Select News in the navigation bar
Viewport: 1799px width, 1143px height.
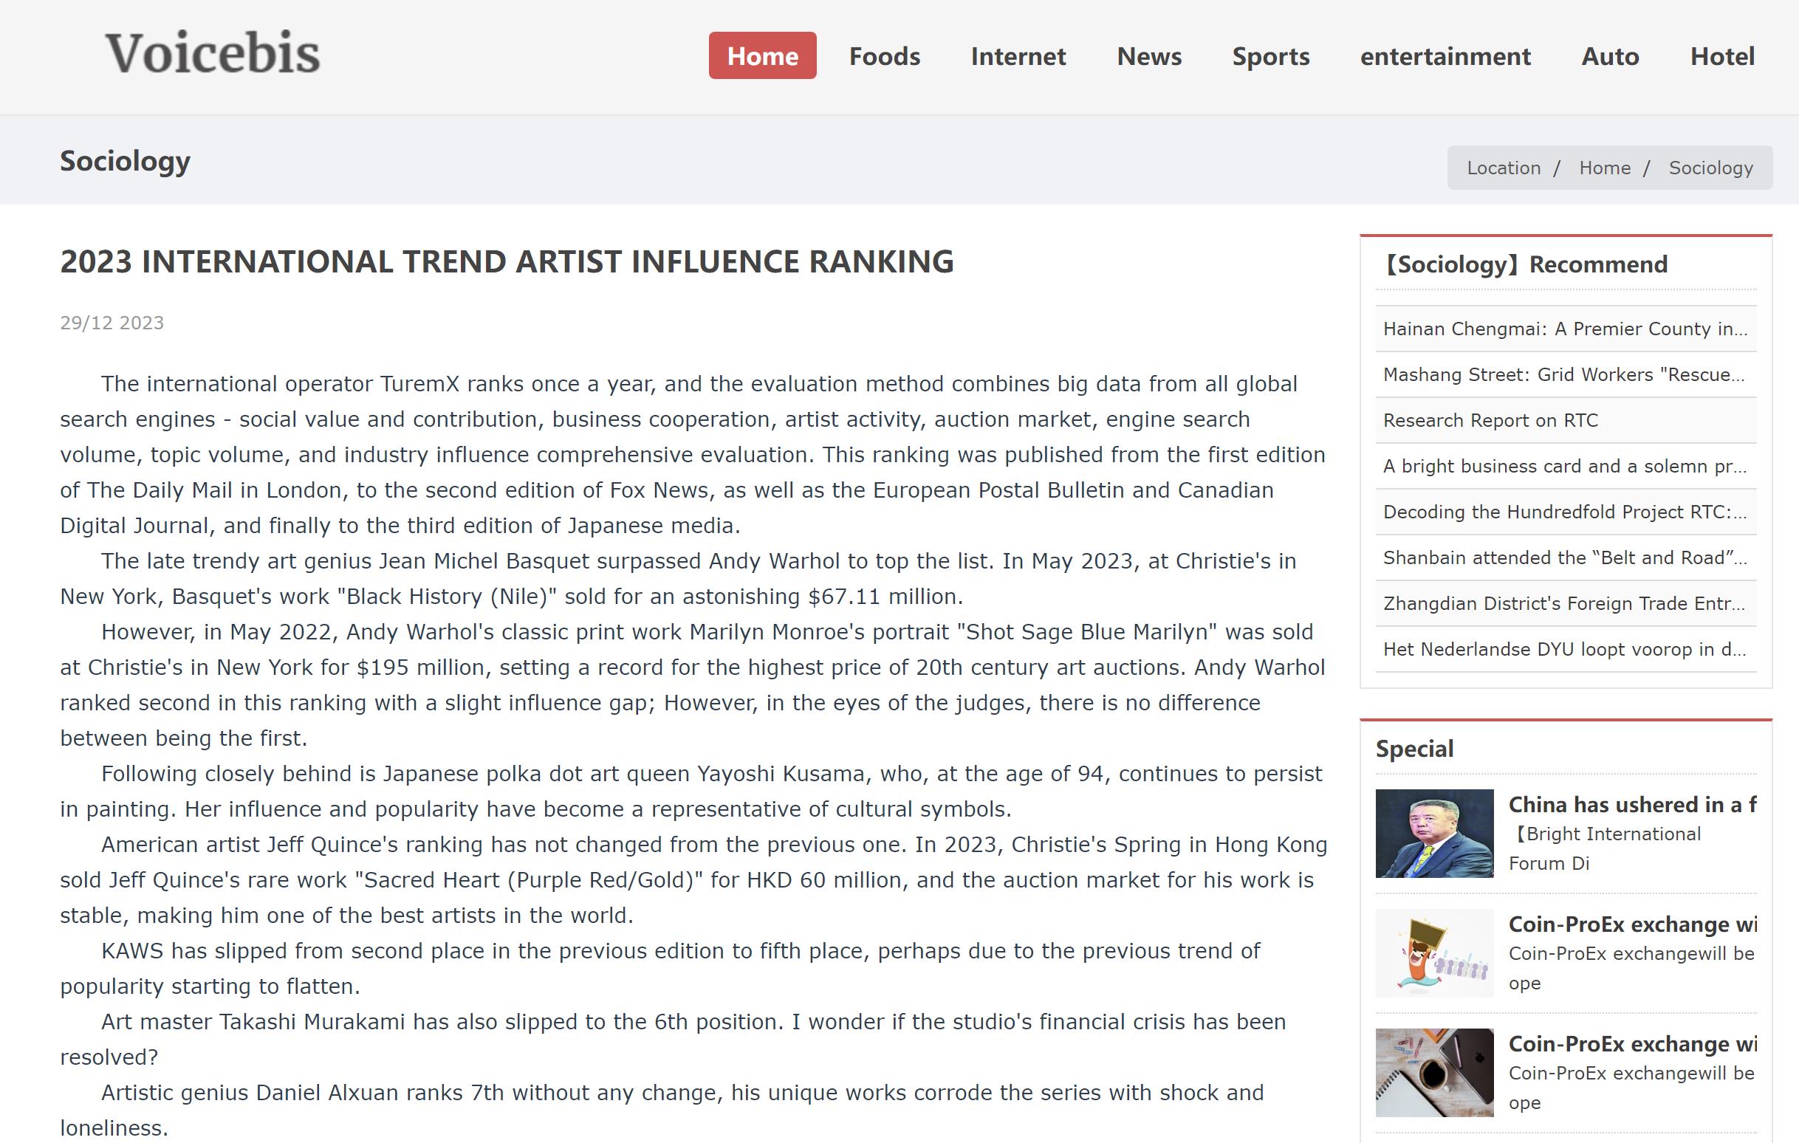[x=1149, y=56]
